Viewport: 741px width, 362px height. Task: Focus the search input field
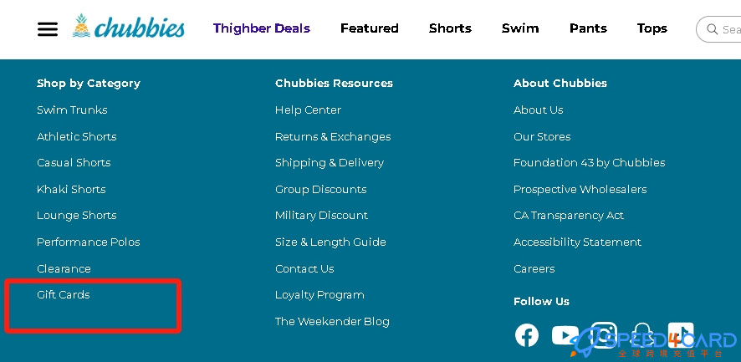pyautogui.click(x=718, y=29)
